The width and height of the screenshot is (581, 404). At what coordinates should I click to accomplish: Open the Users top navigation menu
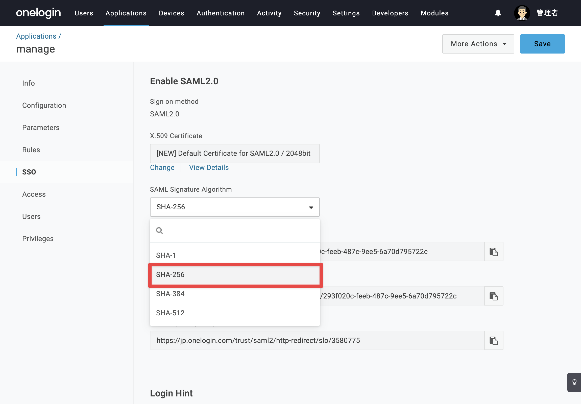[84, 13]
